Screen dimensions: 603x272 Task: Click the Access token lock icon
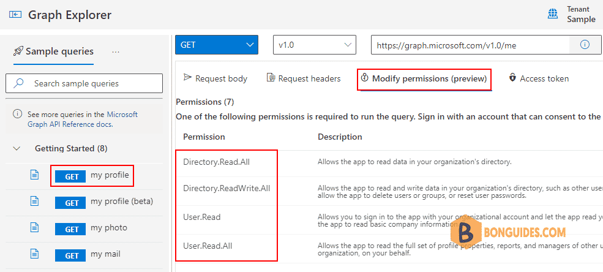512,78
